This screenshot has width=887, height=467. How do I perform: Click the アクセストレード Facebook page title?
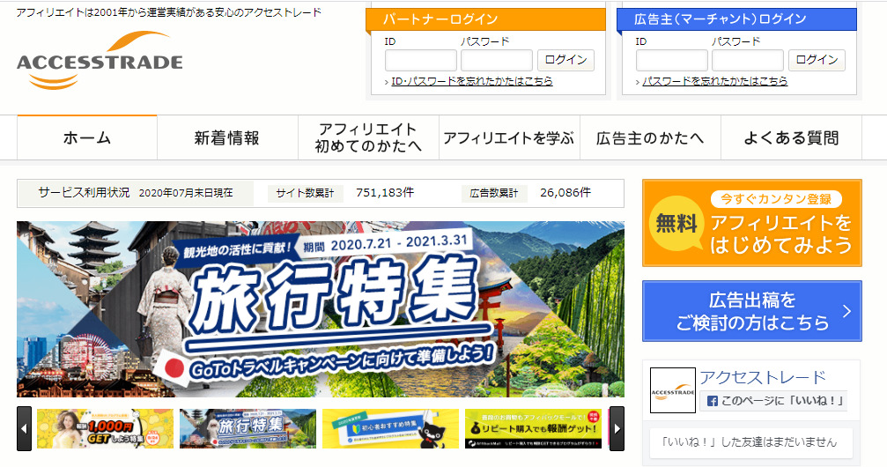coord(763,377)
